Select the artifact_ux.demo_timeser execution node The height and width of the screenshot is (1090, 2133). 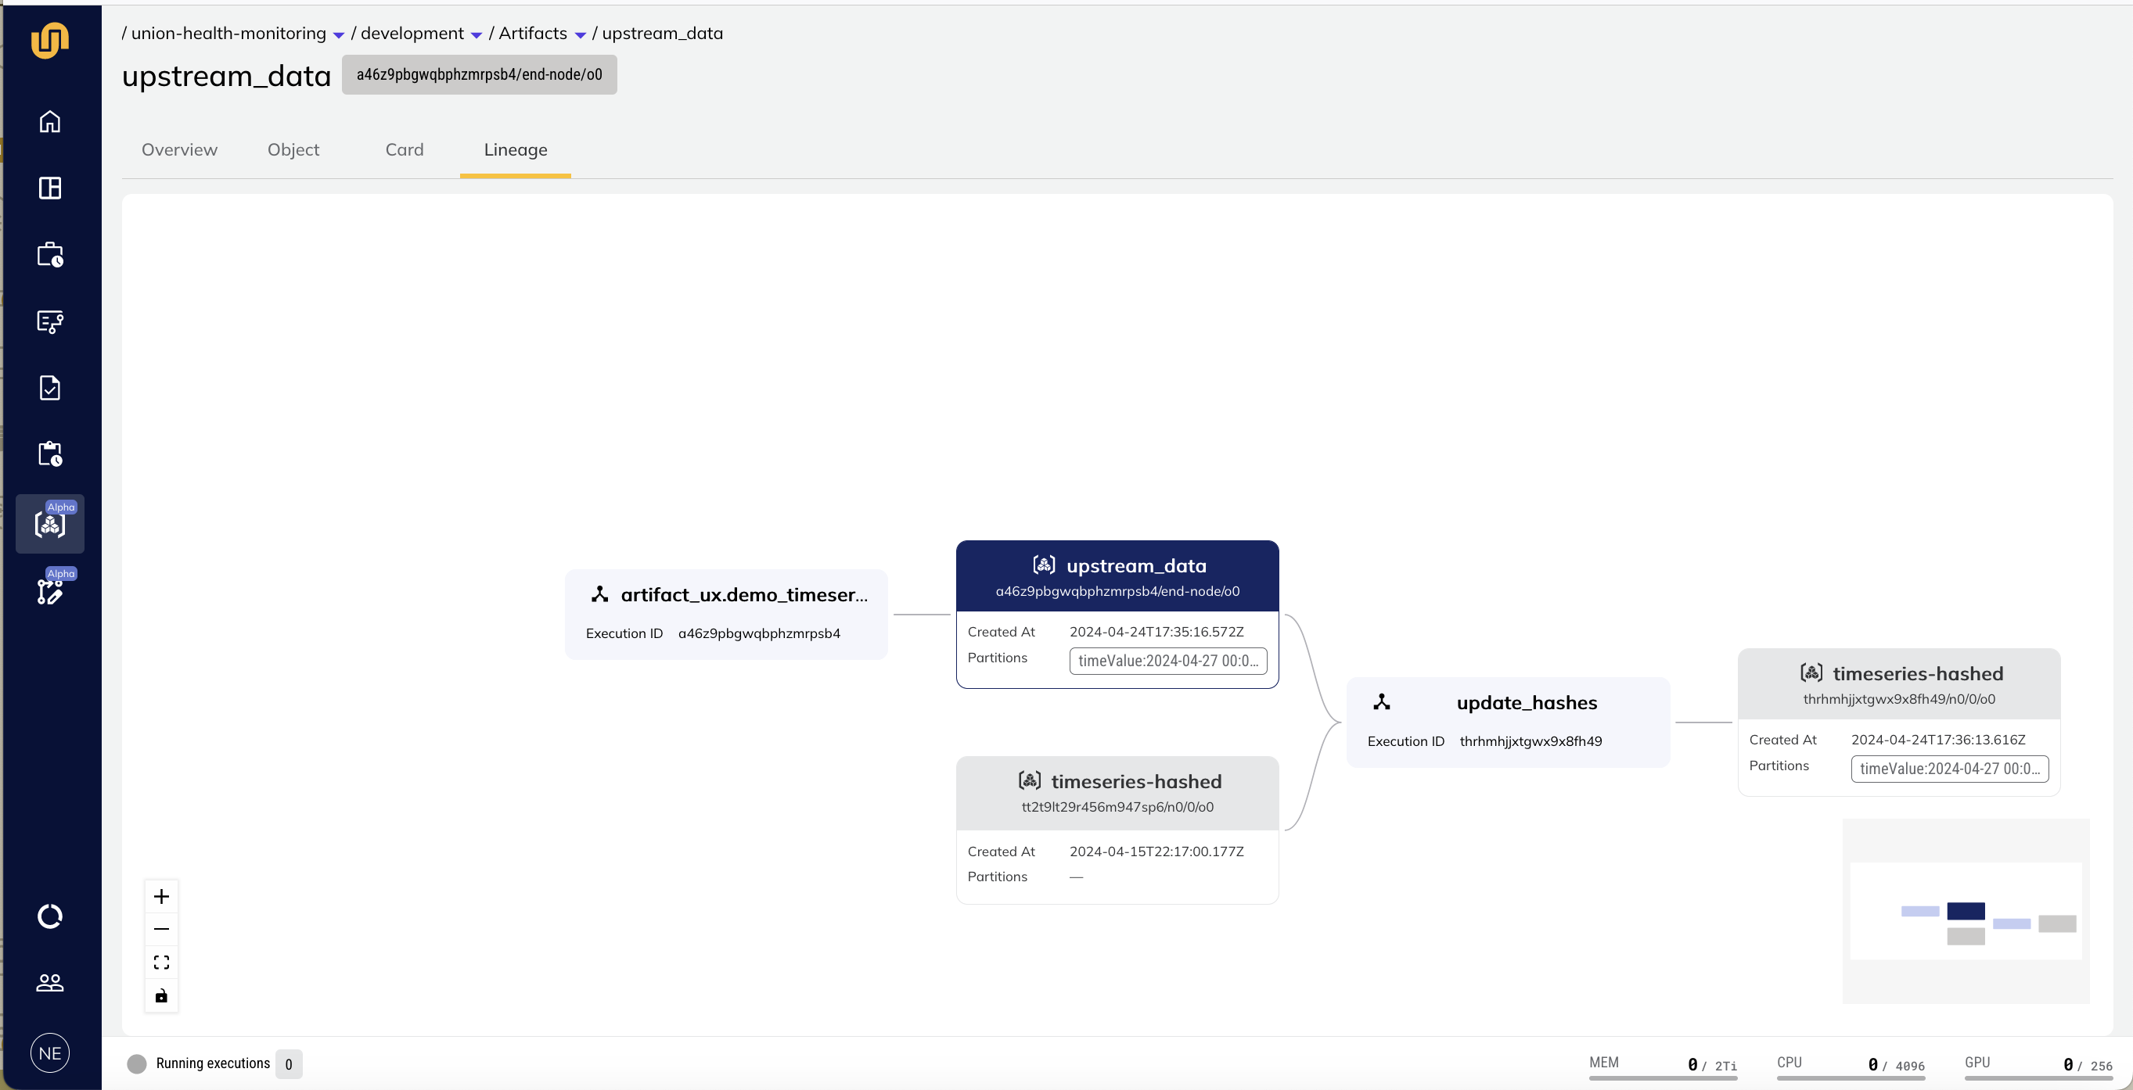point(726,614)
